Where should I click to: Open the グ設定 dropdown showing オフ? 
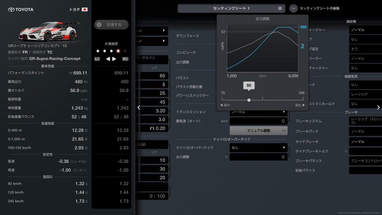tap(366, 49)
